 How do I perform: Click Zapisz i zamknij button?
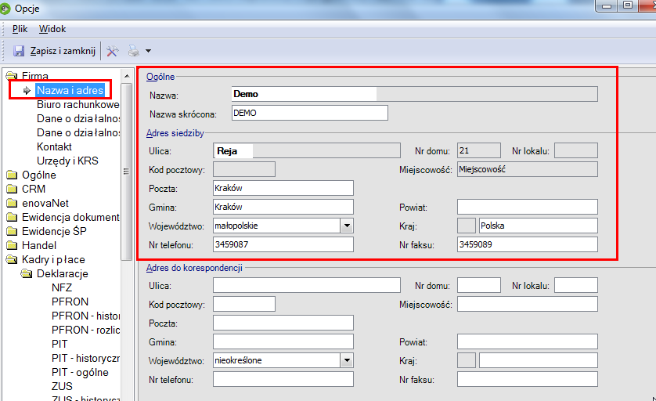[63, 51]
